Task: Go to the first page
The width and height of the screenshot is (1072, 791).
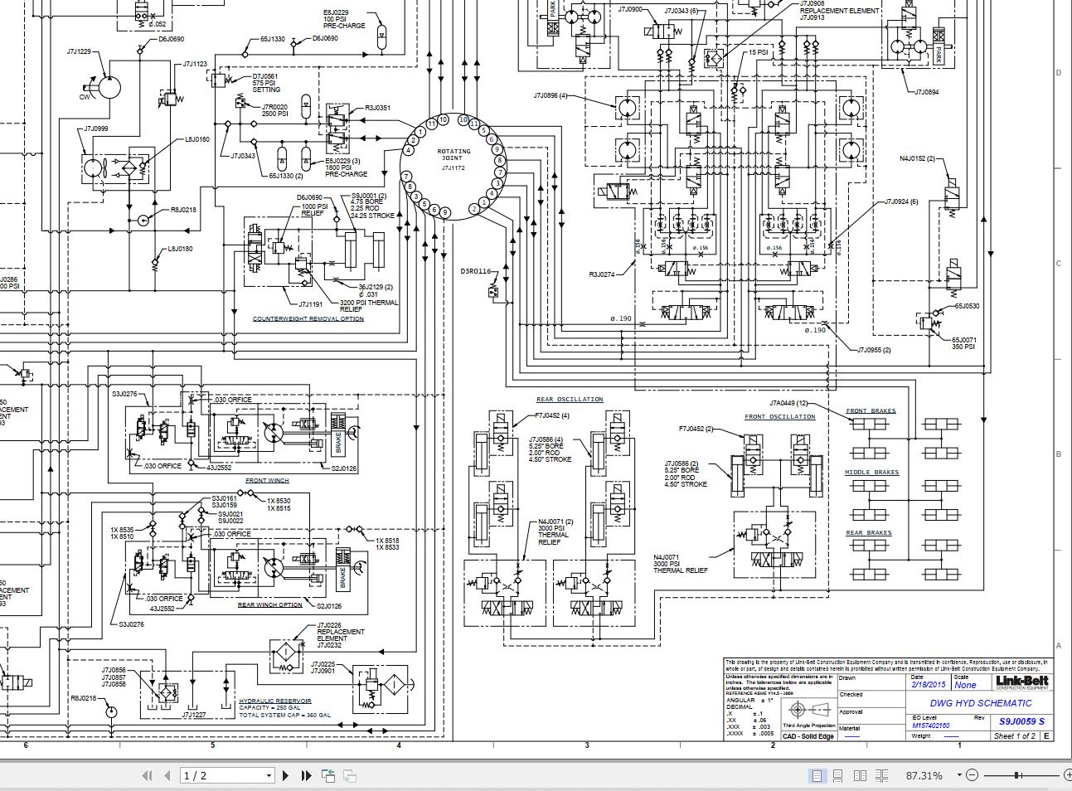Action: (x=147, y=775)
